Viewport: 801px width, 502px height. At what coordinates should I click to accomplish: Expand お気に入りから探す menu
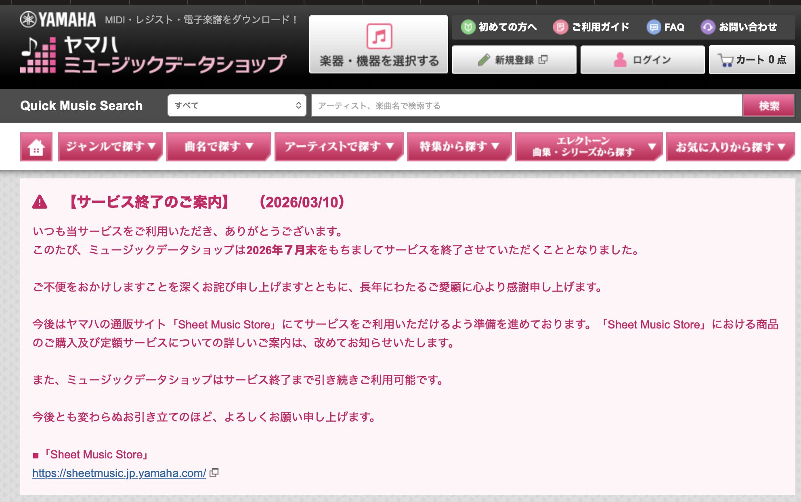(731, 147)
